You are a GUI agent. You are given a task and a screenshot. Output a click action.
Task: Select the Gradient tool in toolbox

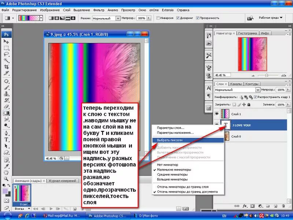[6, 113]
